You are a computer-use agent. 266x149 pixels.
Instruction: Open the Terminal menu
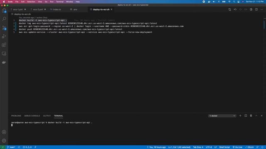pos(60,2)
